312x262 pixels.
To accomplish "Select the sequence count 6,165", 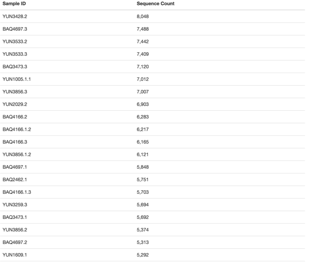I will pyautogui.click(x=143, y=142).
